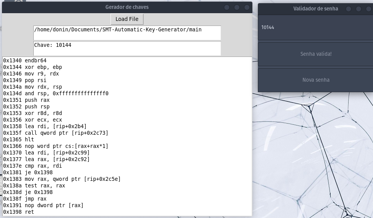Click the Senha valida! result button

pyautogui.click(x=316, y=54)
